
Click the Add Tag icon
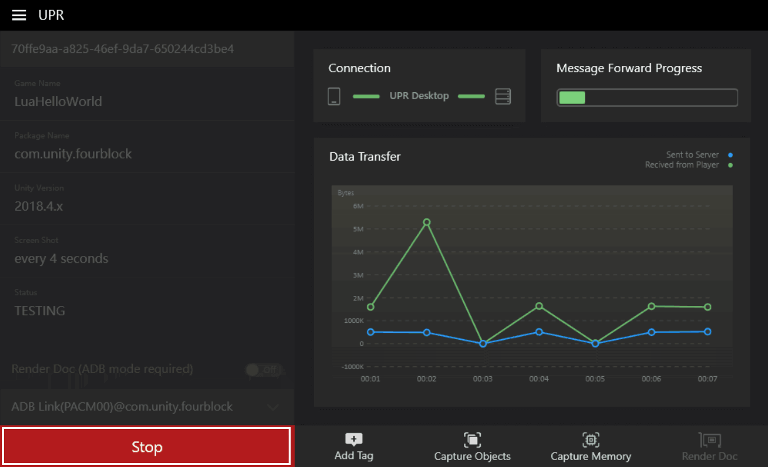[354, 439]
